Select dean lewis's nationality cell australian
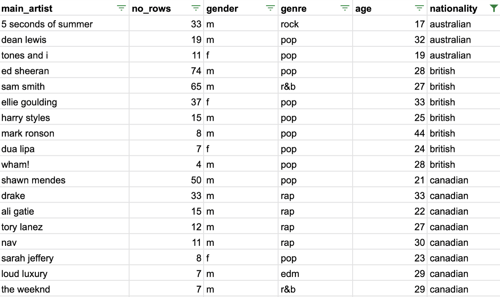This screenshot has width=500, height=297. point(464,39)
